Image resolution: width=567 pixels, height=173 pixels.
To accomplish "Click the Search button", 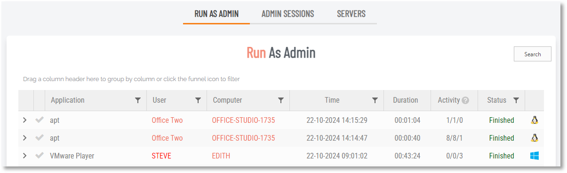I will coord(533,54).
